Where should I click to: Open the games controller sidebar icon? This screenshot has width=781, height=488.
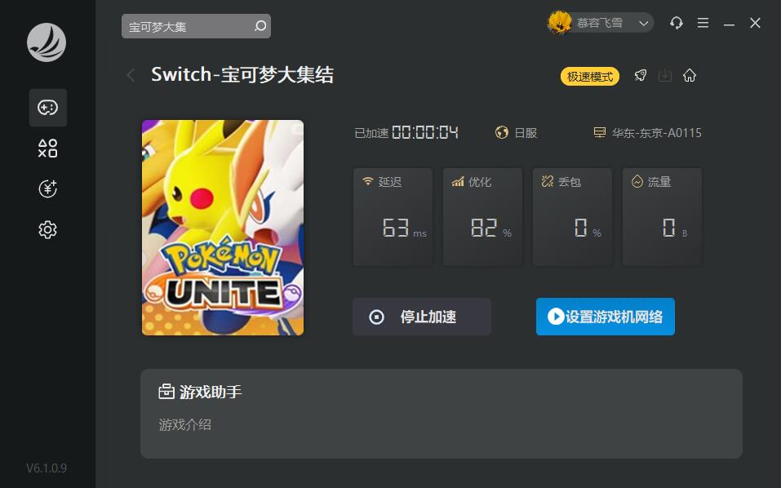[48, 108]
